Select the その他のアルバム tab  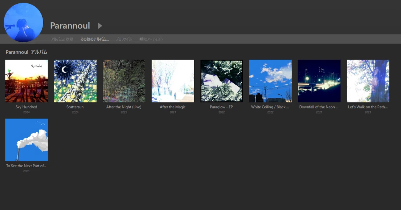tap(95, 39)
